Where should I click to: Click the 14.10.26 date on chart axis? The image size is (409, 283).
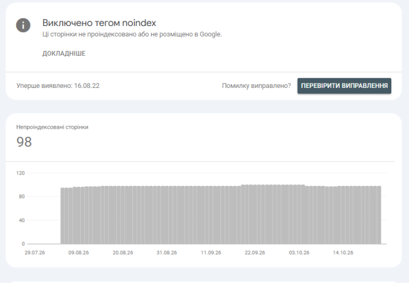[x=343, y=253]
